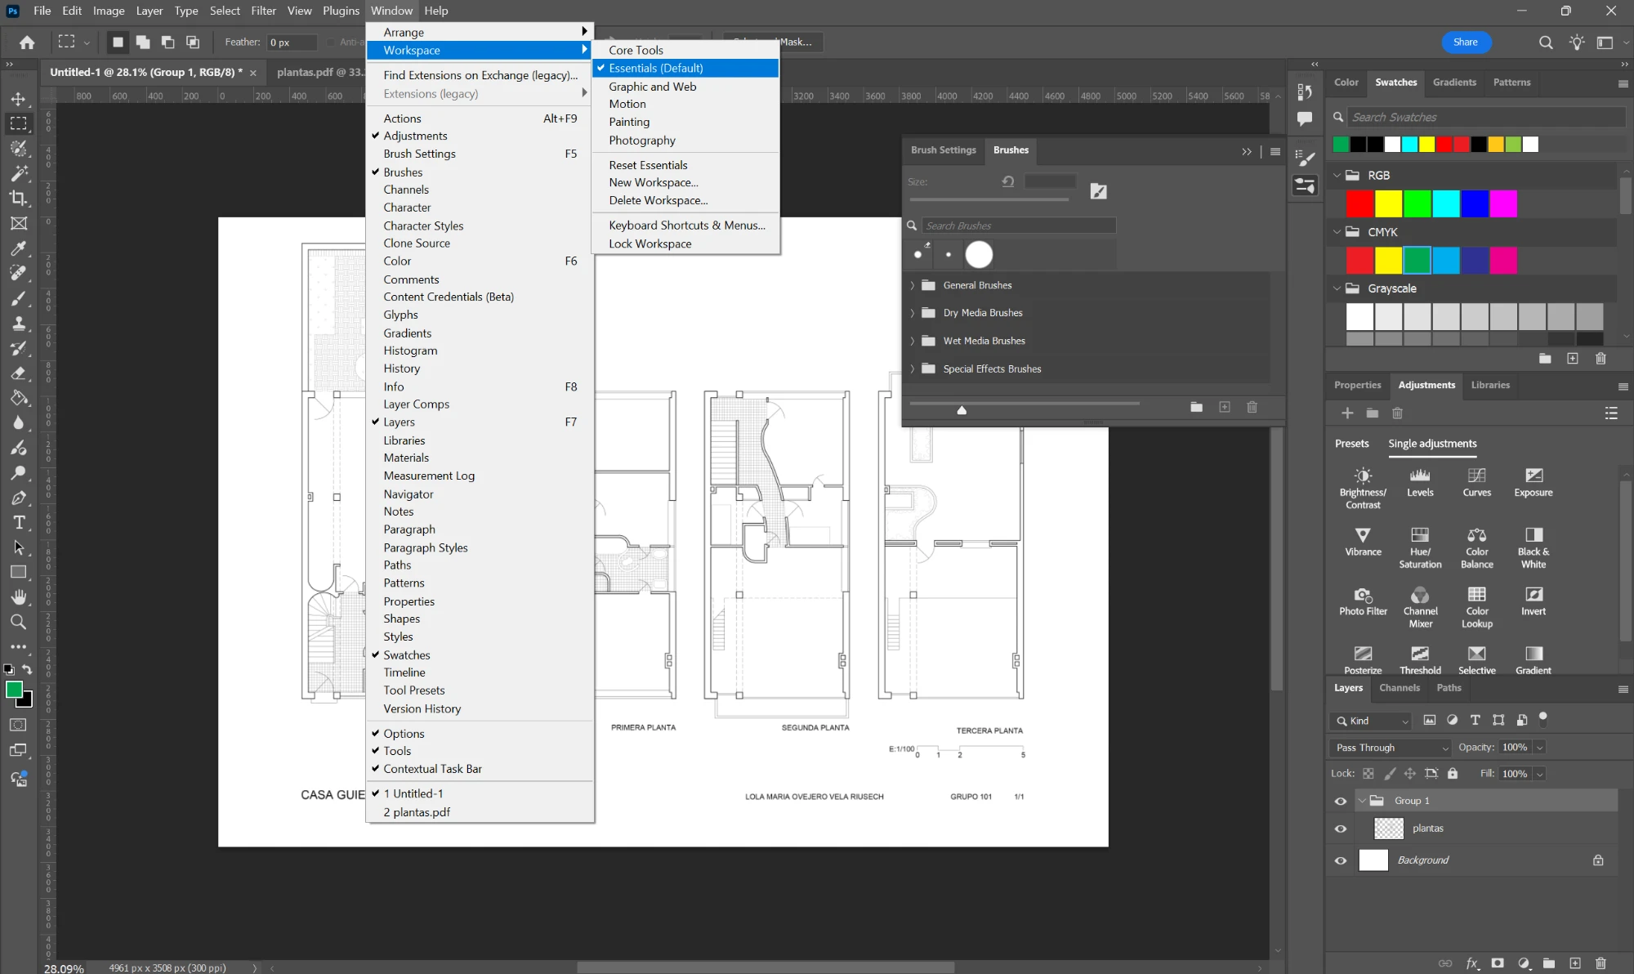This screenshot has height=974, width=1634.
Task: Select the Move tool
Action: coord(18,99)
